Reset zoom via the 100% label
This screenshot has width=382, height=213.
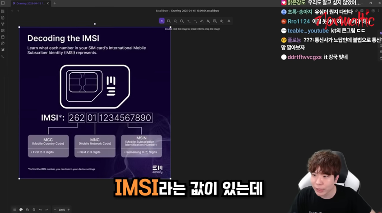click(62, 210)
